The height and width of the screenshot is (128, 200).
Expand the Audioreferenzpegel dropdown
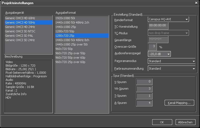(159, 54)
